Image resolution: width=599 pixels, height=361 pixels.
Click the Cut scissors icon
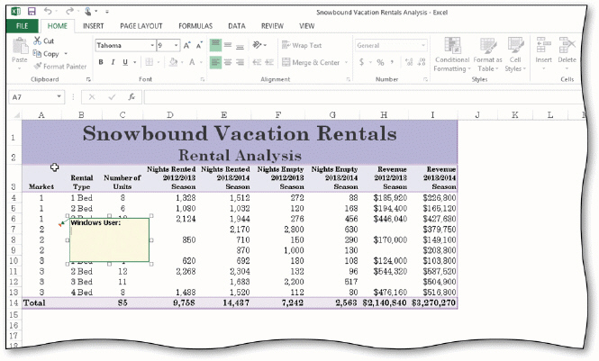(37, 41)
